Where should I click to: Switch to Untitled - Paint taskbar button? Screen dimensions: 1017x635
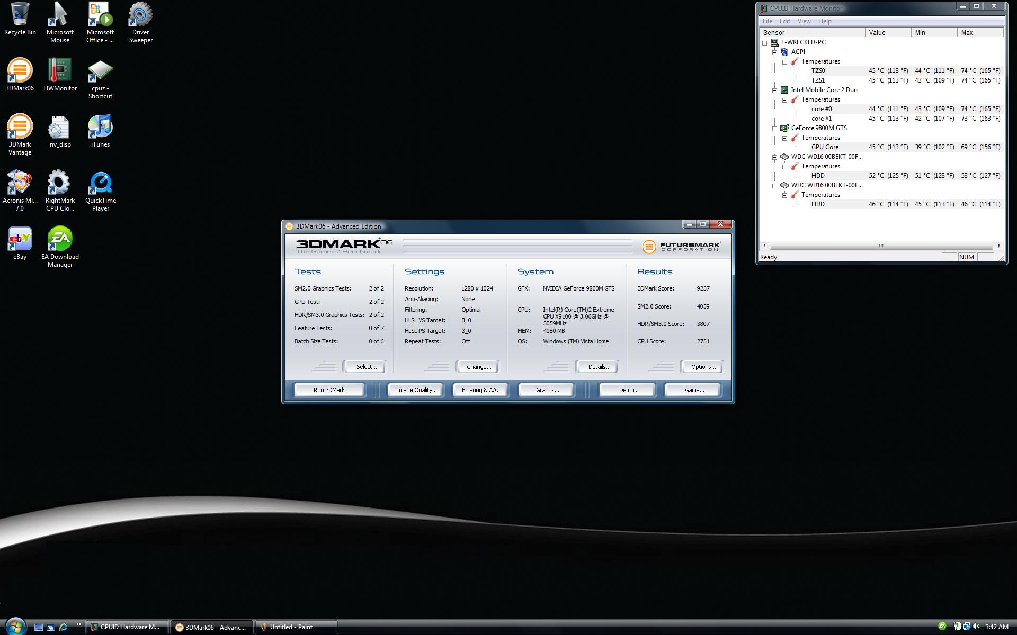(x=297, y=627)
